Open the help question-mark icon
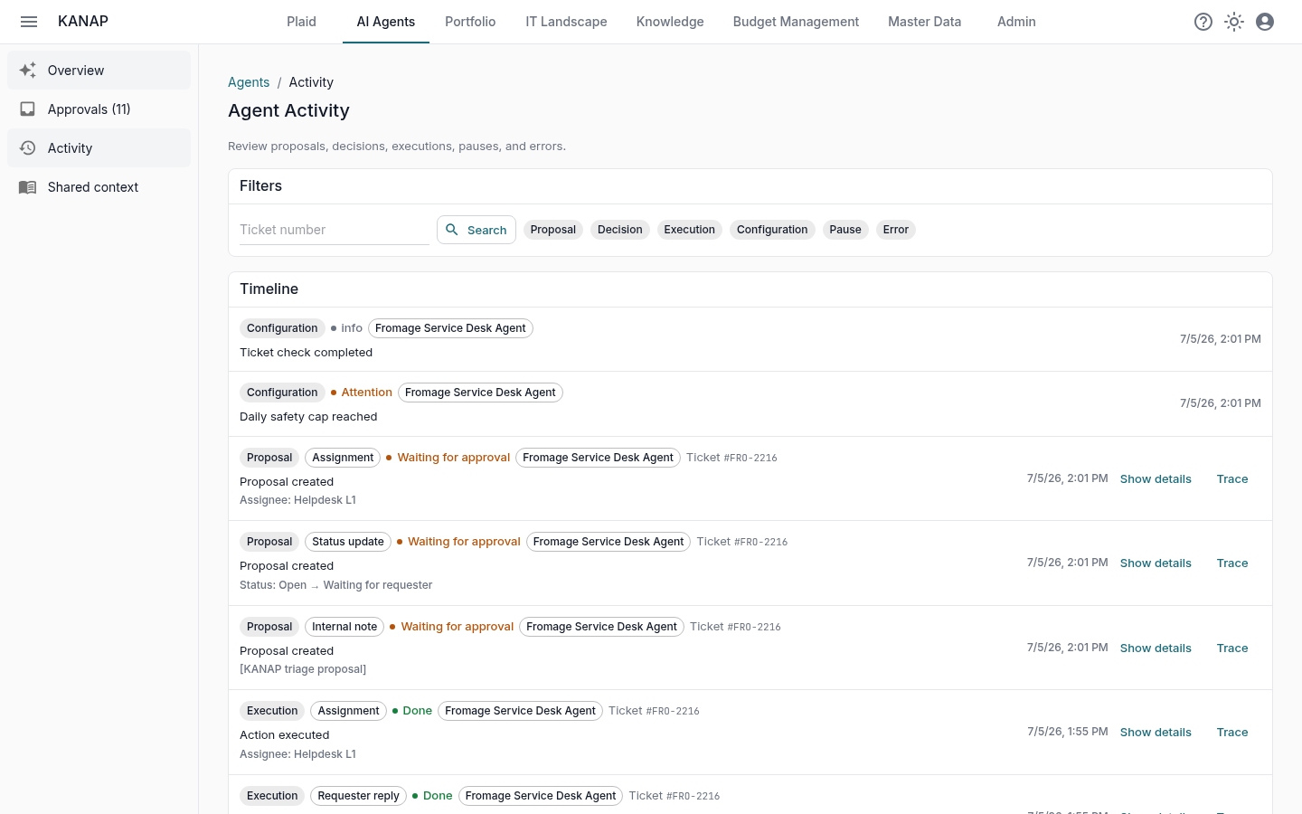The height and width of the screenshot is (814, 1302). (1203, 22)
